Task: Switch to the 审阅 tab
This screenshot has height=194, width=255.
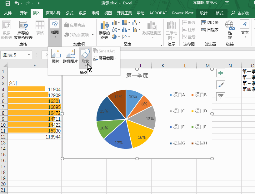Action: click(x=95, y=13)
